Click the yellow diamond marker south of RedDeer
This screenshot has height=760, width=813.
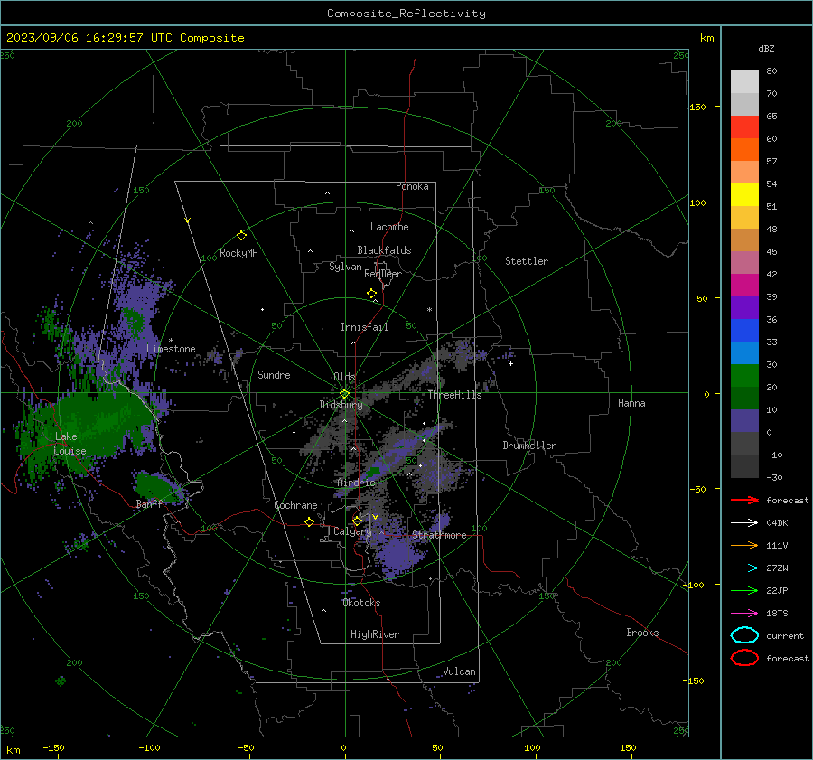coord(372,294)
